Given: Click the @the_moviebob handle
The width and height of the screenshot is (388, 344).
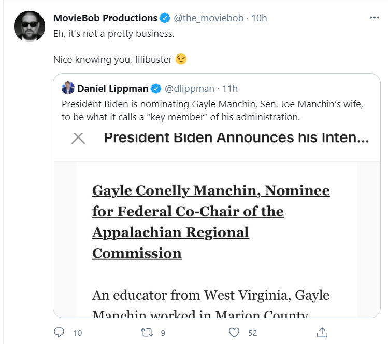Looking at the screenshot, I should tap(208, 18).
